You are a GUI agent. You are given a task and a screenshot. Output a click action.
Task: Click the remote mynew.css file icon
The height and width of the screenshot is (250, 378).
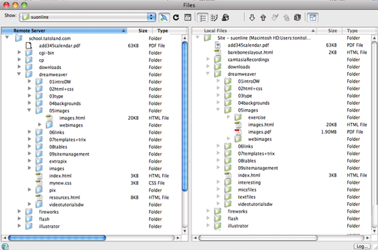point(39,183)
